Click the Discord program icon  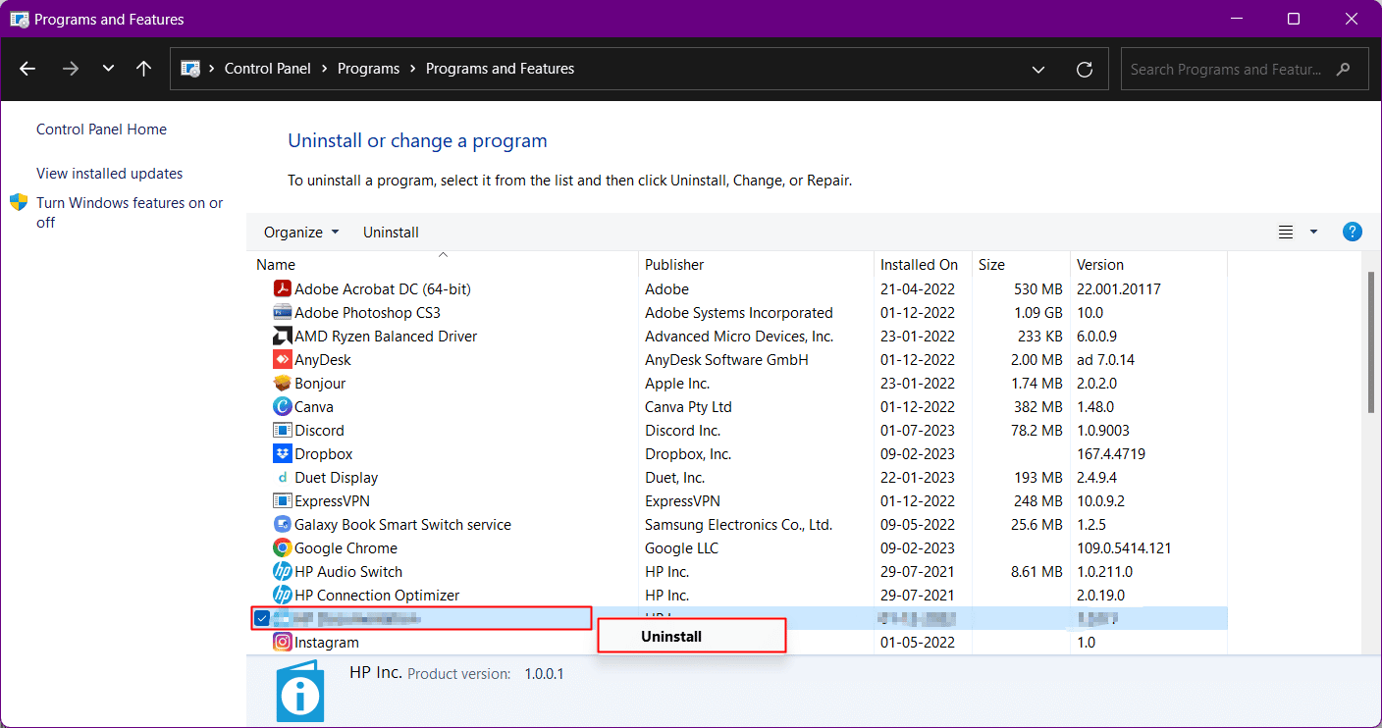283,431
